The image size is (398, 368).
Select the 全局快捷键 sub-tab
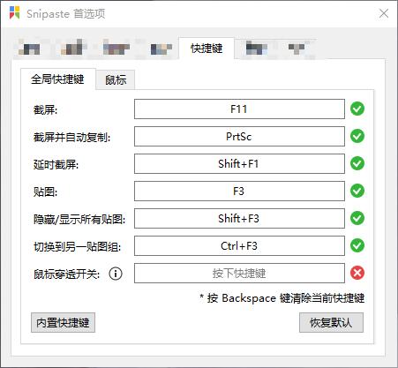click(58, 79)
